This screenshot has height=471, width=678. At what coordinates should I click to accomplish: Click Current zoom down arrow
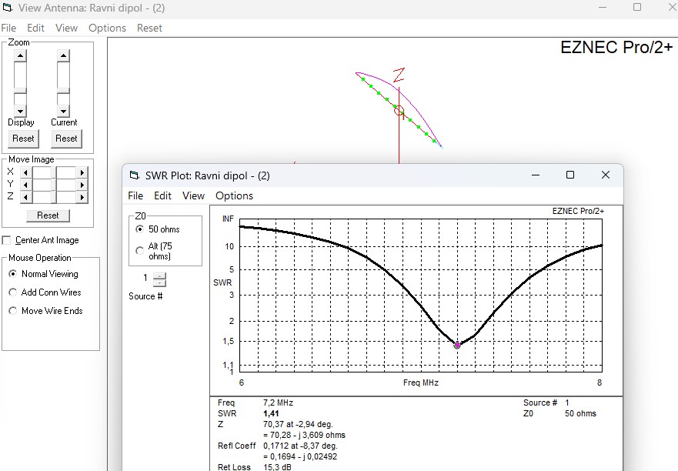click(63, 111)
